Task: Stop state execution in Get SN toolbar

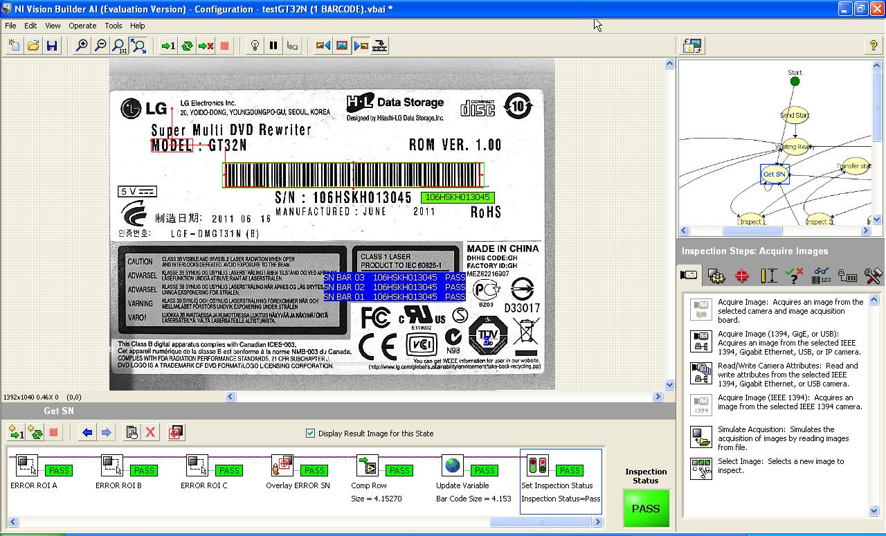Action: (x=53, y=433)
